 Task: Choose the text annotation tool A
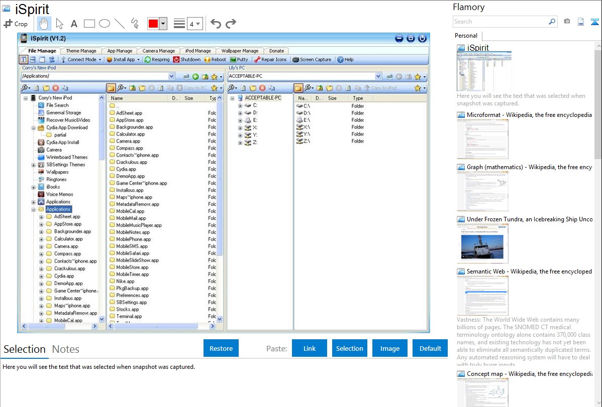74,24
